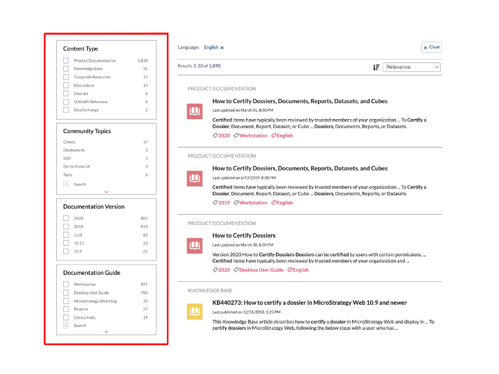This screenshot has height=374, width=499.
Task: Click the yellow Knowledge Base icon for KB440273
Action: tap(195, 312)
